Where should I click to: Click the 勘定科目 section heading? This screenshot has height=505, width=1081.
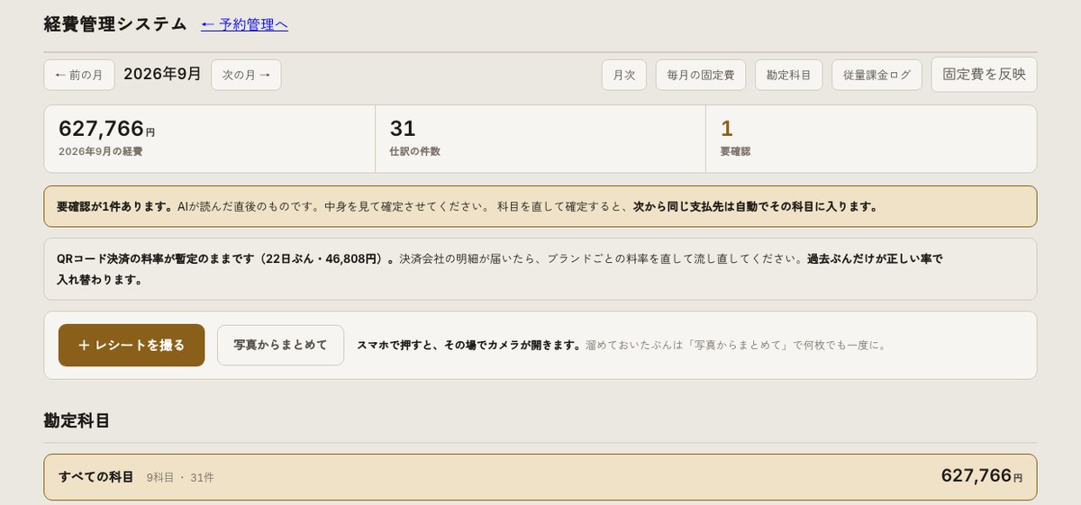point(77,420)
